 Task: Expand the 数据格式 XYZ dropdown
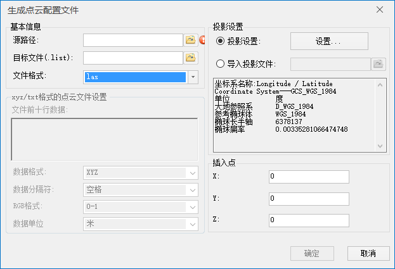pos(193,173)
